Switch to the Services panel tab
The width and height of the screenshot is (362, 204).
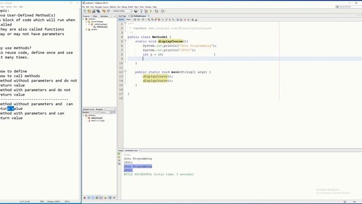coord(104,16)
